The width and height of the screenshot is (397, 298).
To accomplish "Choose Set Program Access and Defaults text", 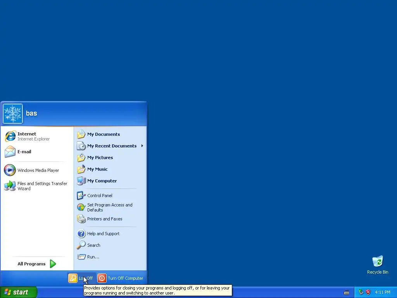I will pos(110,207).
